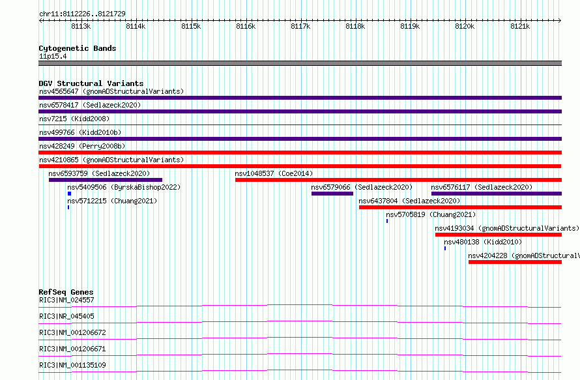Image resolution: width=580 pixels, height=380 pixels.
Task: Click the 8114k ruler tick label
Action: point(136,26)
